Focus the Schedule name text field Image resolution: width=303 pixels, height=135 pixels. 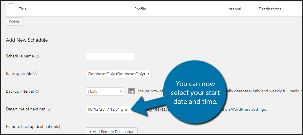pos(110,56)
